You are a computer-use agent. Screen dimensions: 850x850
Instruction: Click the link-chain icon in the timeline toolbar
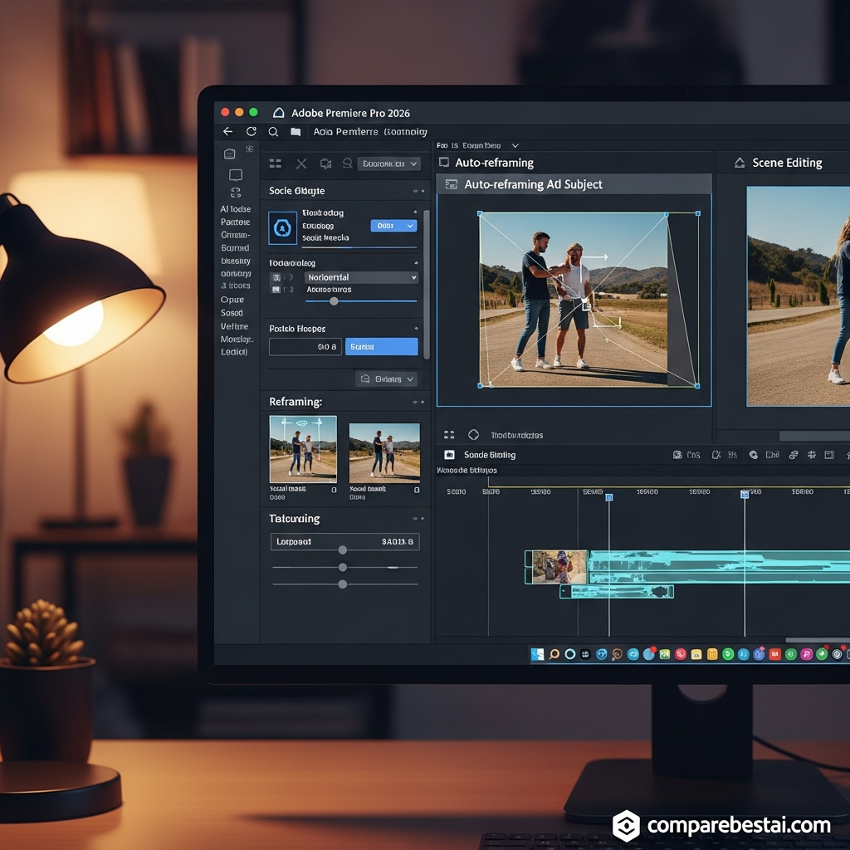point(793,455)
